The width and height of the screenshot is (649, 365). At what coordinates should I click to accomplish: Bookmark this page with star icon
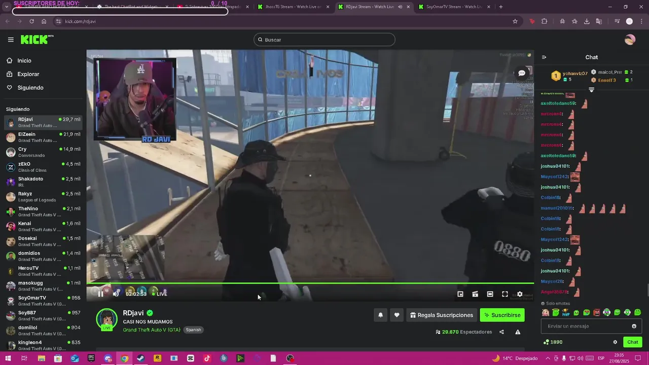[x=515, y=21]
